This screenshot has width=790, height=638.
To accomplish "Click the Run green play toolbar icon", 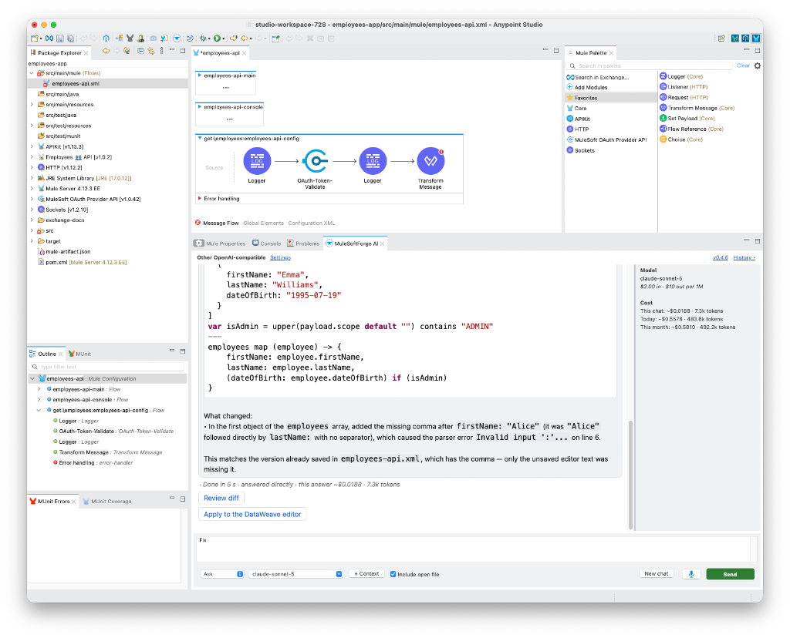I will (217, 39).
